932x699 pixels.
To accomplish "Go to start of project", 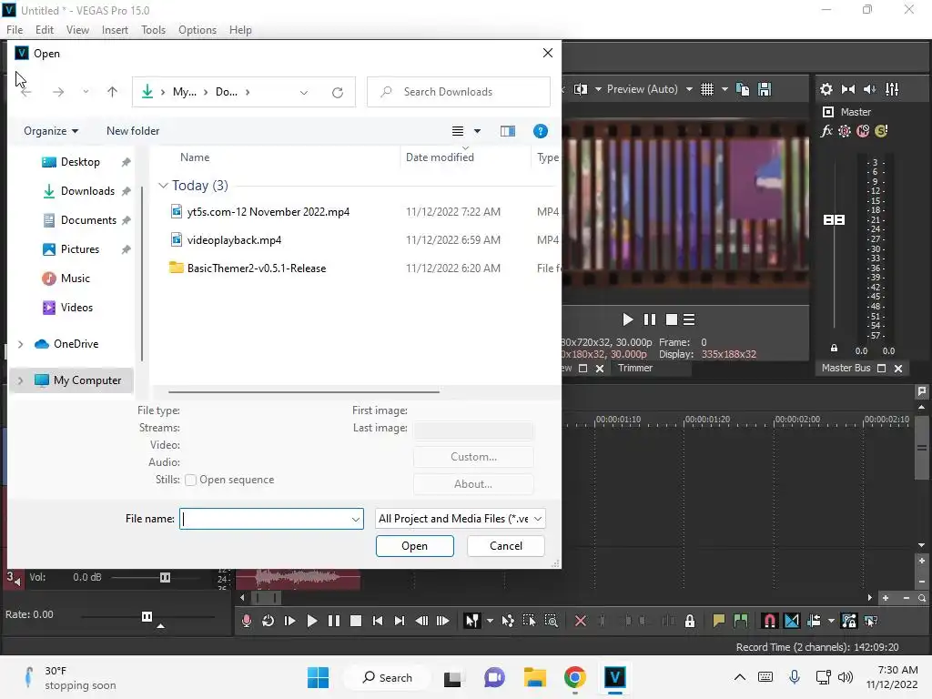I will 378,621.
